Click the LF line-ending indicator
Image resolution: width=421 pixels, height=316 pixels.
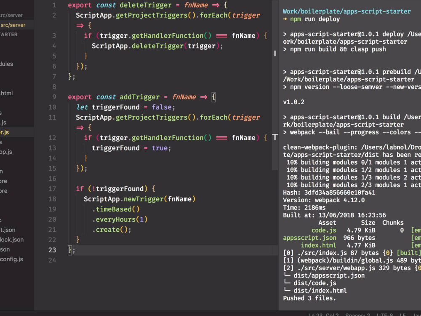coord(402,314)
